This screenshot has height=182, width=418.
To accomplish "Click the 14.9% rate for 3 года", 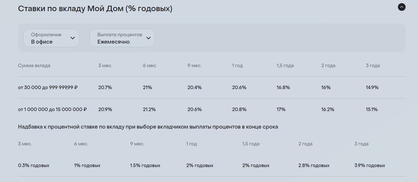I will pyautogui.click(x=372, y=88).
